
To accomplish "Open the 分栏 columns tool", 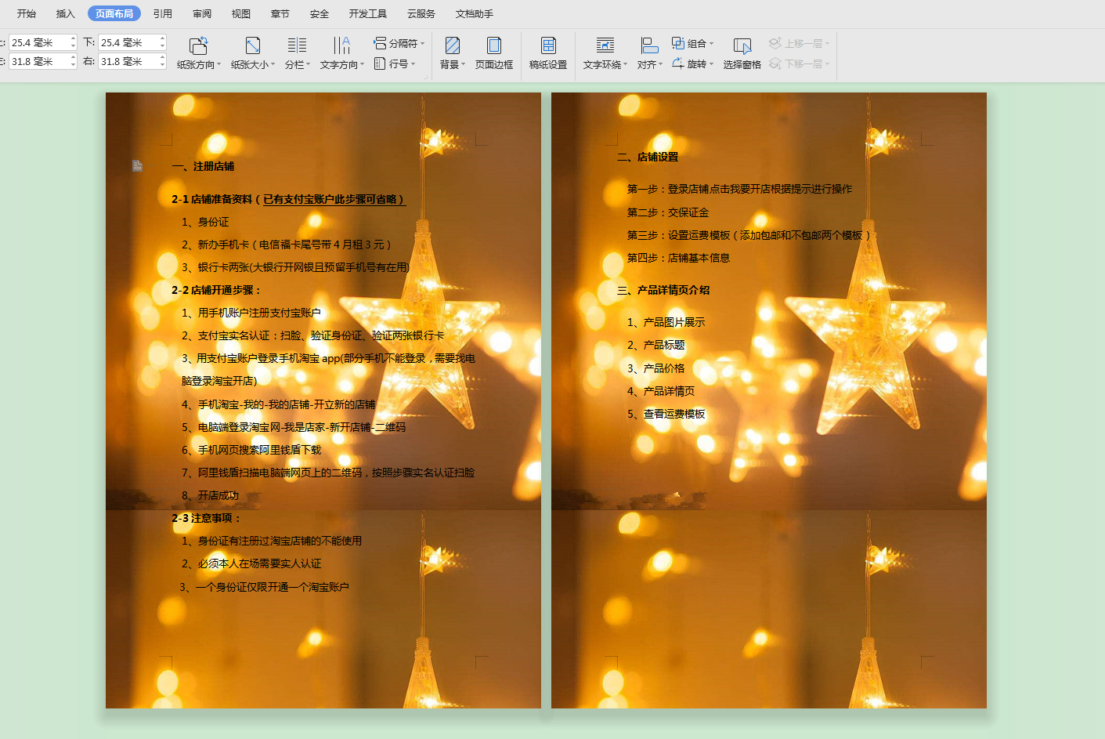I will [298, 53].
